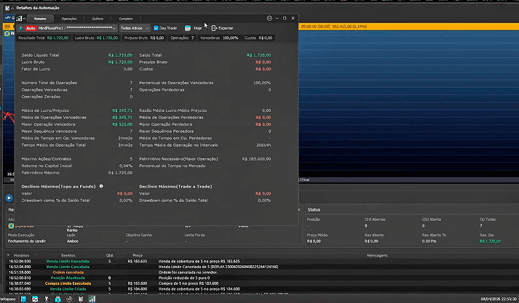Click the Maior Operação Vencedora R$ 525,00 value

click(x=122, y=124)
